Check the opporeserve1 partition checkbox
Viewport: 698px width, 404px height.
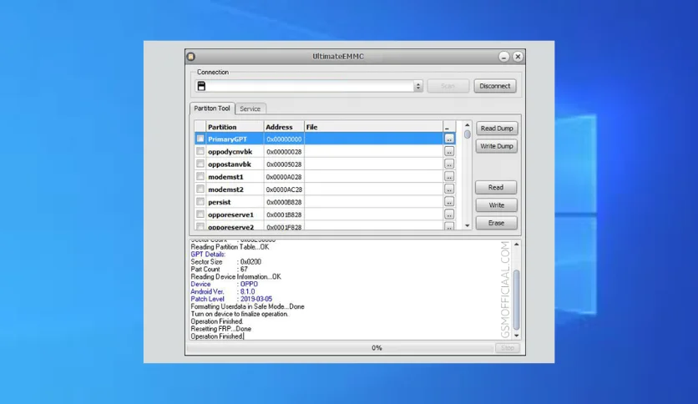[200, 214]
